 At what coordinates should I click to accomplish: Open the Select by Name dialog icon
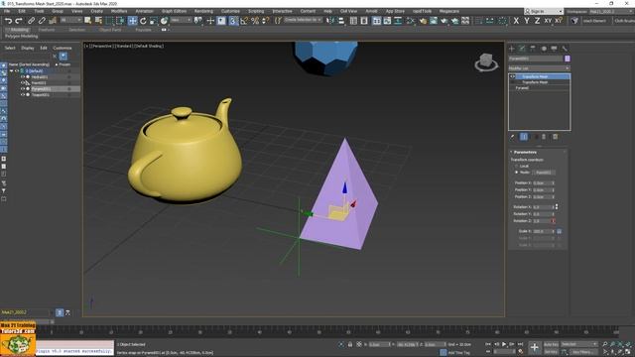click(98, 21)
